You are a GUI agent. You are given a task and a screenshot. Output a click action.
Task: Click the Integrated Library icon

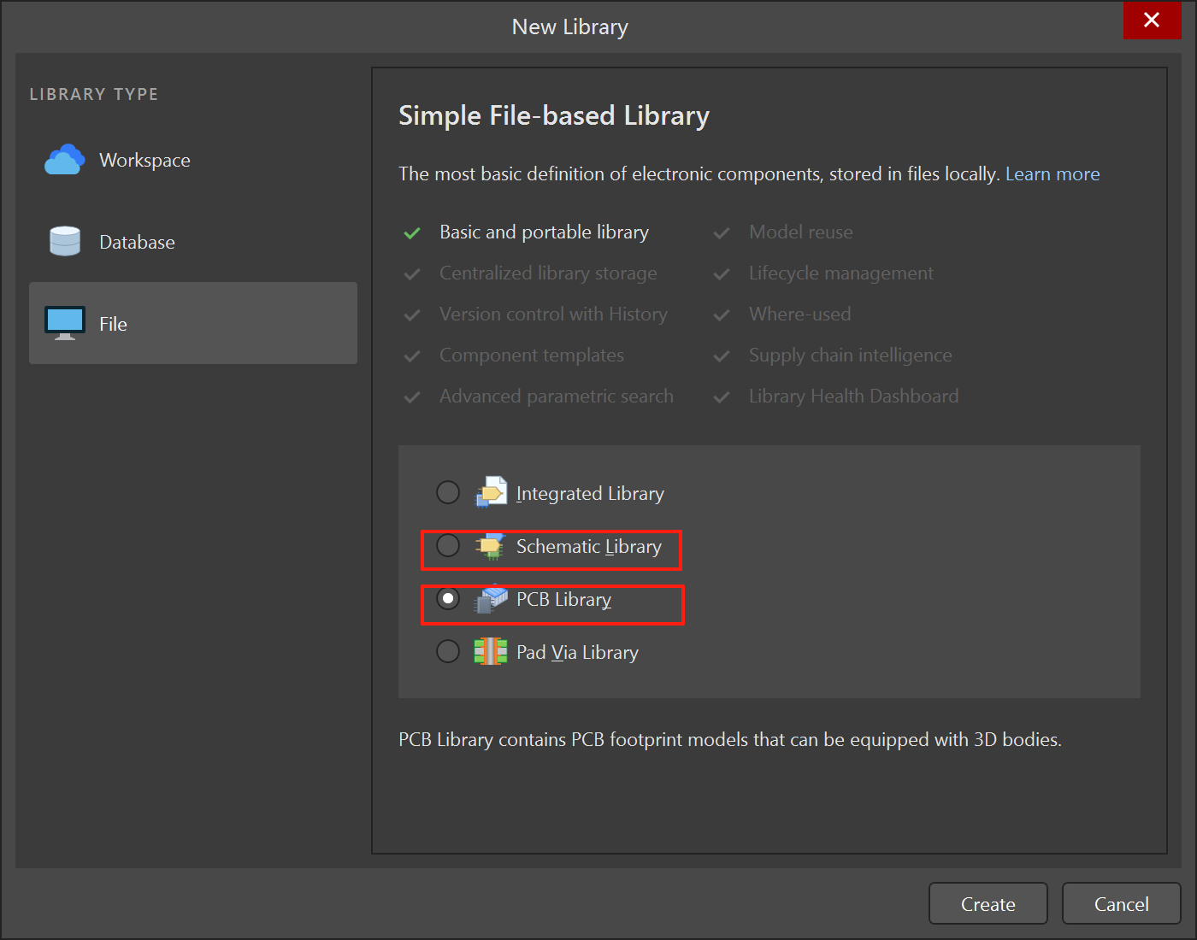(x=492, y=492)
